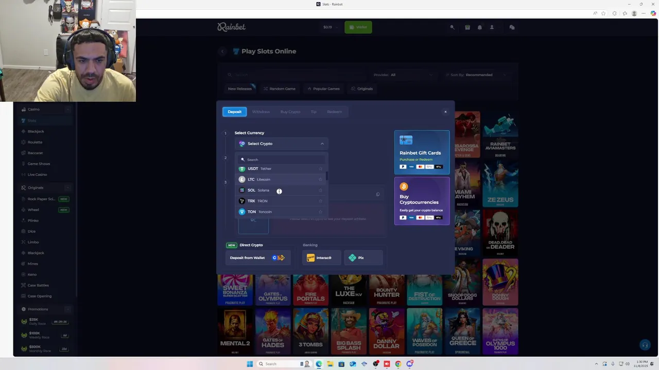The height and width of the screenshot is (370, 659).
Task: Open Buy Cryptocurrencies panel
Action: click(422, 201)
